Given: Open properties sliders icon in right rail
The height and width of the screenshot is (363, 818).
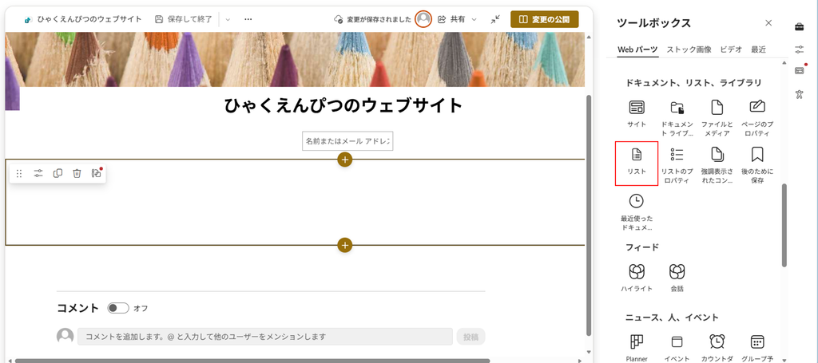Looking at the screenshot, I should click(x=799, y=49).
